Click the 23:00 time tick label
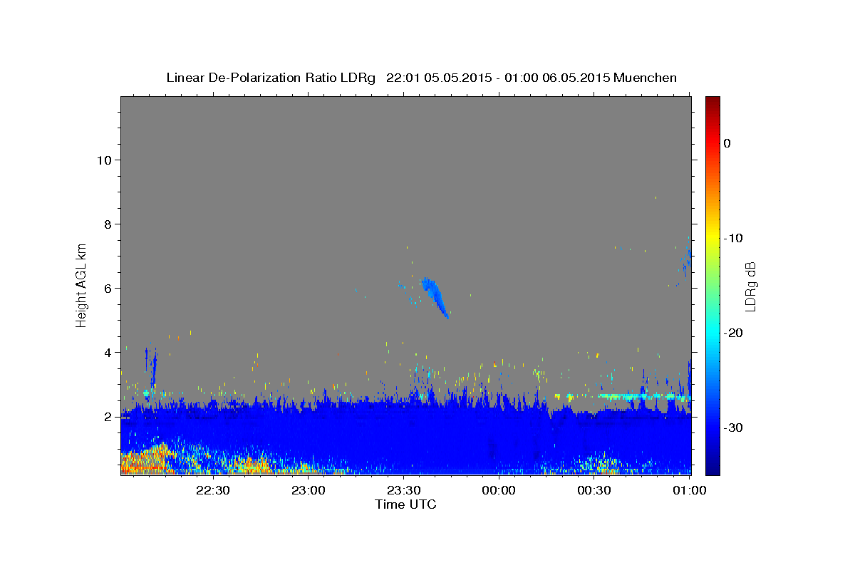Viewport: 855px width, 570px height. 309,490
